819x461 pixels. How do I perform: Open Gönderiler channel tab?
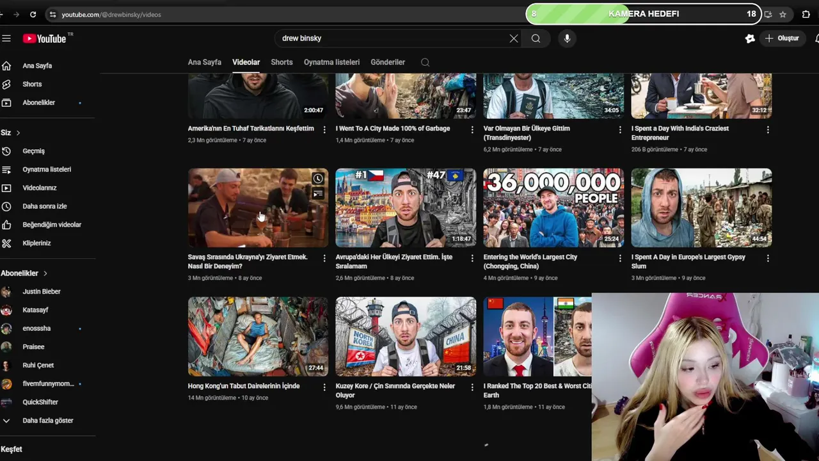point(388,62)
